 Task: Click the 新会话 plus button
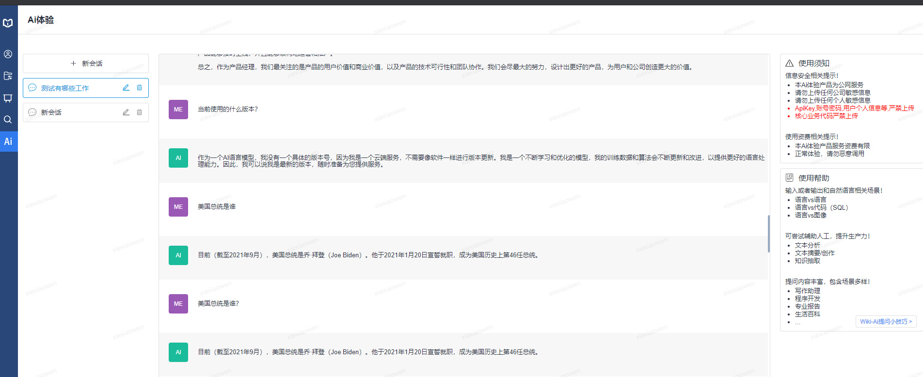[x=86, y=63]
